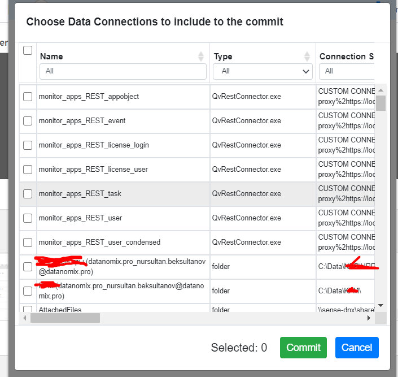
Task: Click the Connection String filter input
Action: 346,71
